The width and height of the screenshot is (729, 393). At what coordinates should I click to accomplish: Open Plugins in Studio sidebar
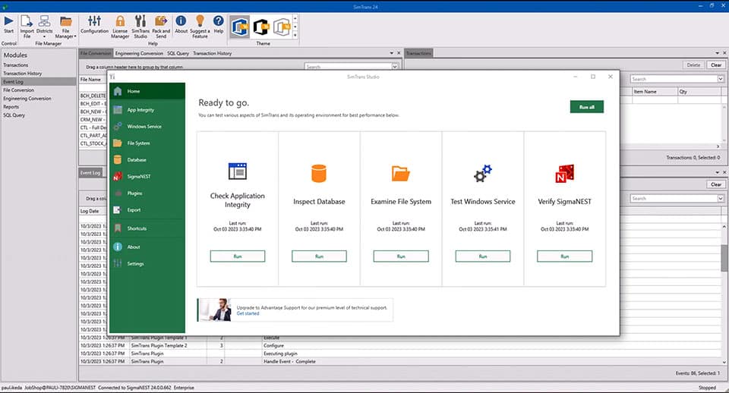[147, 193]
